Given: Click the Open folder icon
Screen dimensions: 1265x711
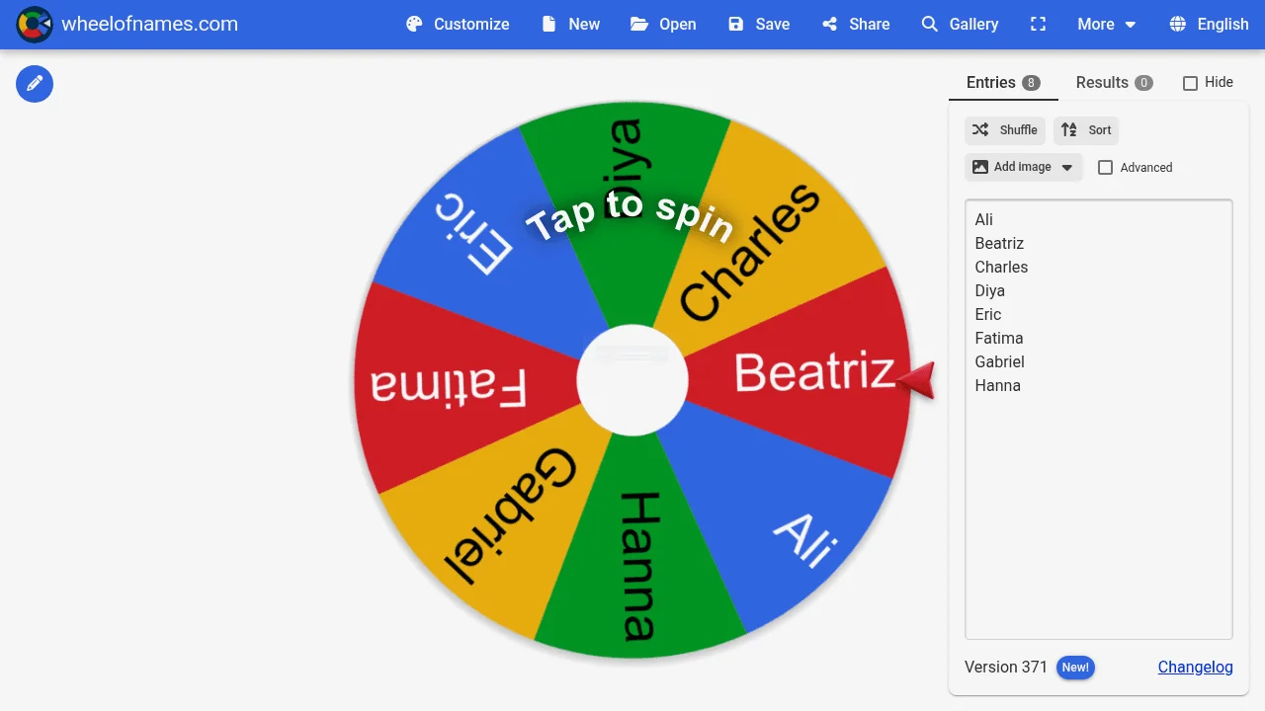Looking at the screenshot, I should 639,25.
